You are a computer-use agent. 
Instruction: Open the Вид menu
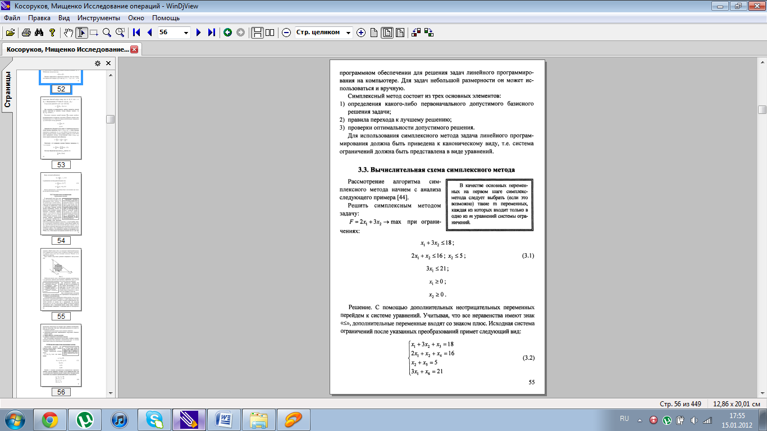[64, 18]
